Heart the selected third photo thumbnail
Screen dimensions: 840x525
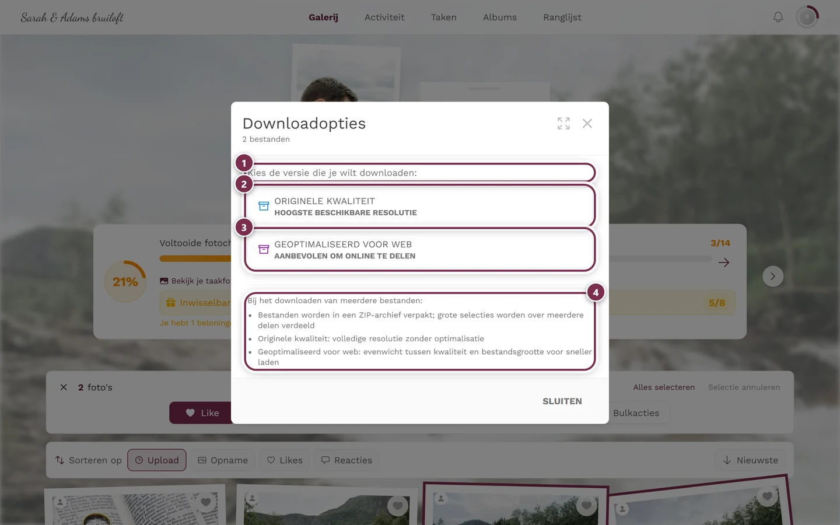(586, 506)
